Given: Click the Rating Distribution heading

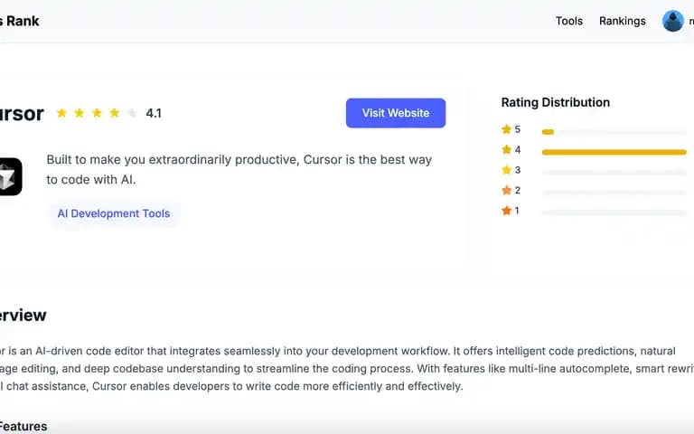Looking at the screenshot, I should pyautogui.click(x=556, y=102).
